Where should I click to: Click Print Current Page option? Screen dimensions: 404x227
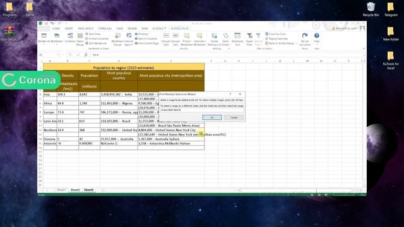tap(146, 44)
